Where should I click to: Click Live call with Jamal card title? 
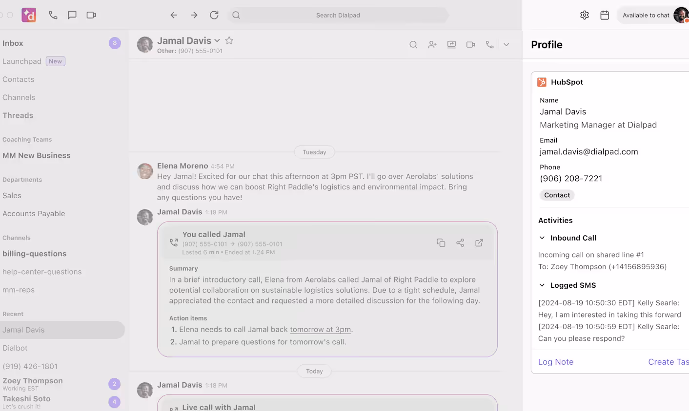click(219, 407)
